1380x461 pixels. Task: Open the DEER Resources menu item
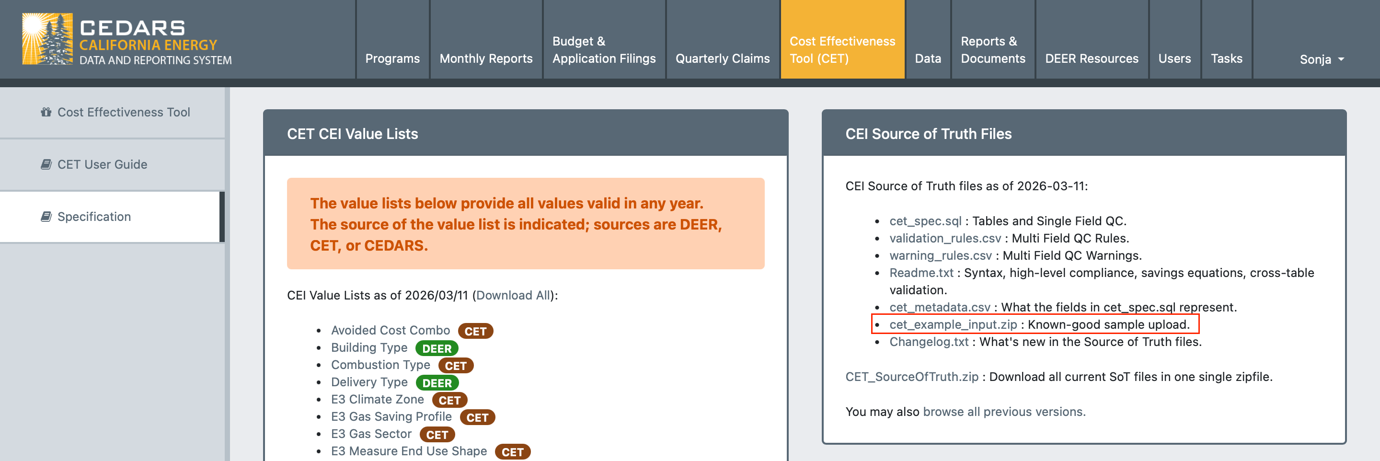pos(1091,58)
